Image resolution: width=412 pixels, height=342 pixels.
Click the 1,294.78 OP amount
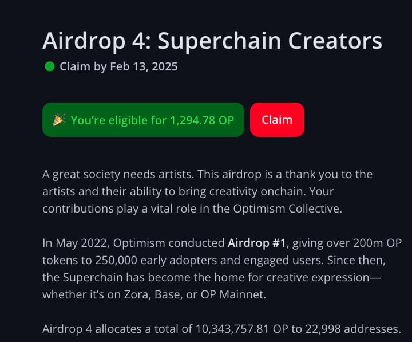[x=202, y=120]
